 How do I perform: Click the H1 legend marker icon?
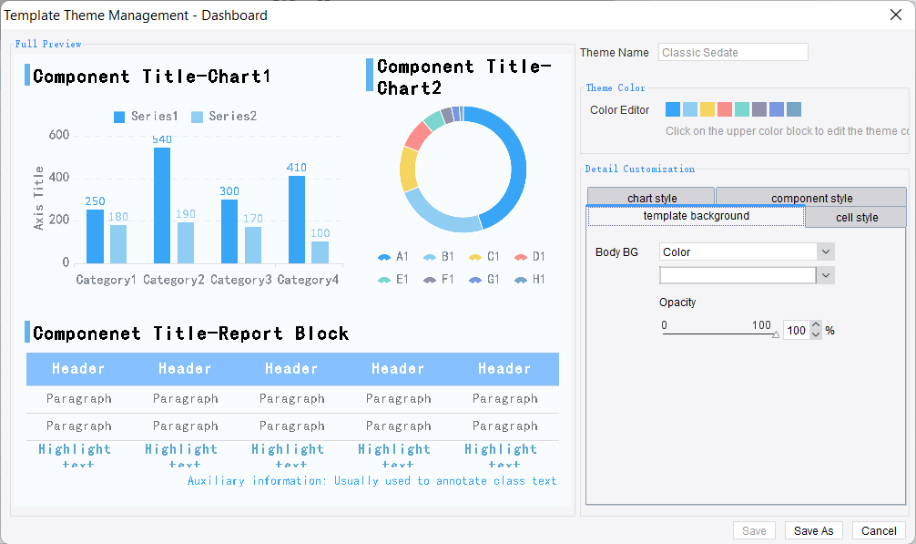click(520, 280)
